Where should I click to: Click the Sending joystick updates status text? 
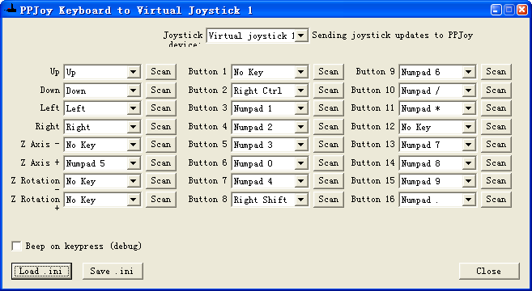point(392,36)
